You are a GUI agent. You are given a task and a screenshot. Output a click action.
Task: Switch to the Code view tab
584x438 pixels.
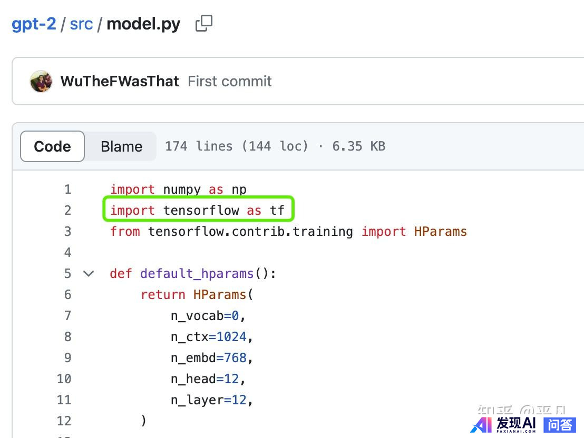coord(52,146)
